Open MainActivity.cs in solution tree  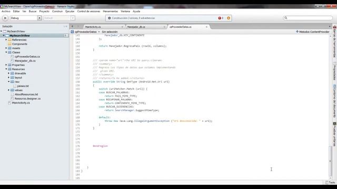point(21,103)
